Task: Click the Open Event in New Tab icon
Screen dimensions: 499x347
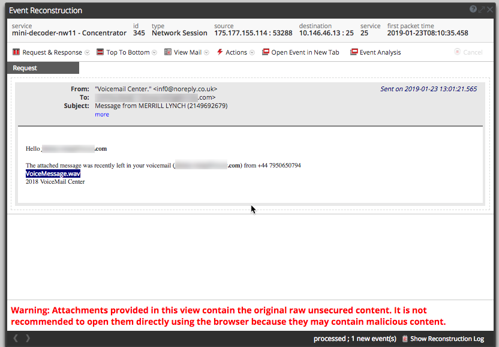Action: [266, 52]
